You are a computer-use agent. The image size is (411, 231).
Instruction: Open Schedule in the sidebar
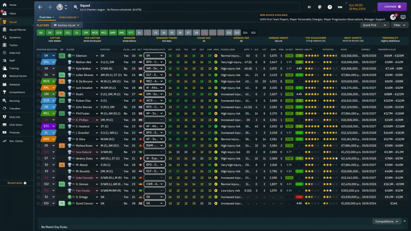tap(14, 85)
